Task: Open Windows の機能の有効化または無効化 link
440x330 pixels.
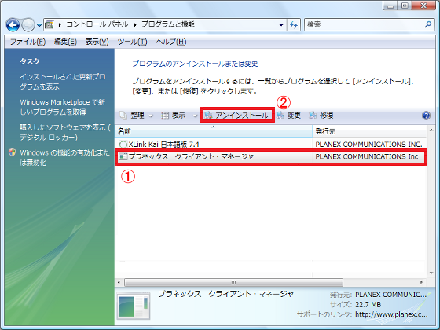Action: click(x=64, y=157)
